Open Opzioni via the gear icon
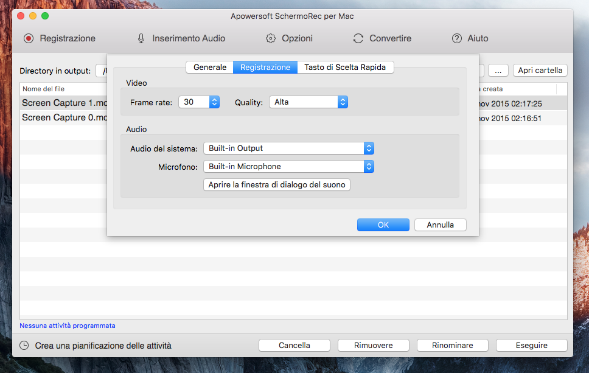The image size is (589, 373). pyautogui.click(x=270, y=38)
